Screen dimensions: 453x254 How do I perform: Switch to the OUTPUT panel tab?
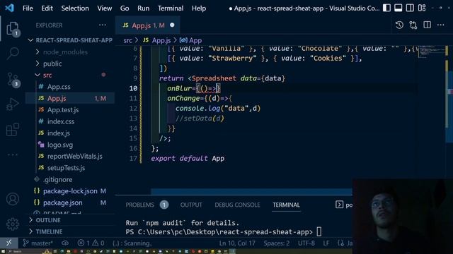(x=191, y=205)
